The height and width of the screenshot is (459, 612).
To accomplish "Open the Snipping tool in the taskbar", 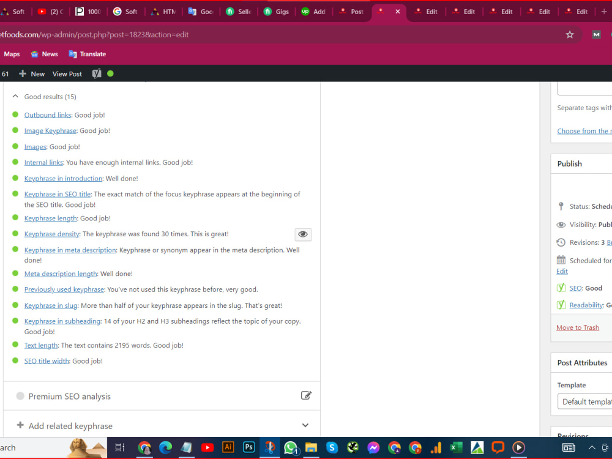I will 269,447.
